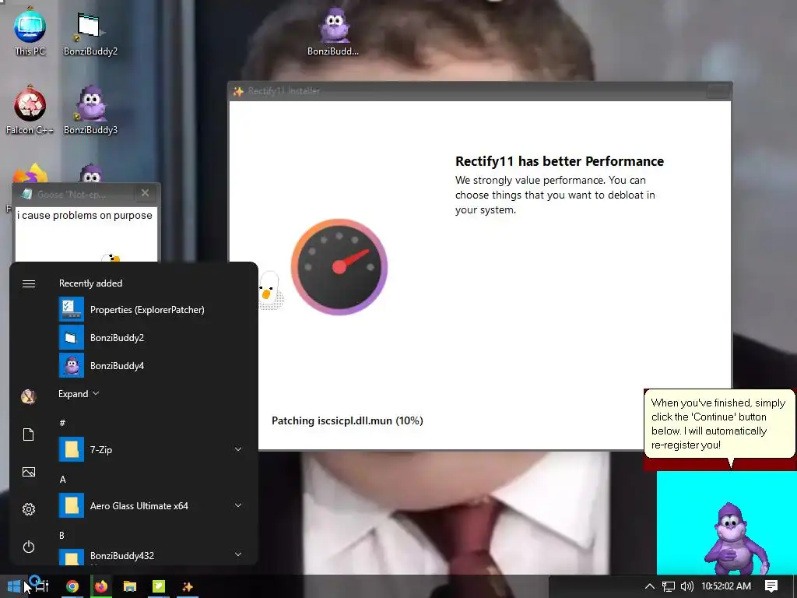The image size is (797, 598).
Task: Click 'Rectify11 has better Performance' heading
Action: pos(559,161)
